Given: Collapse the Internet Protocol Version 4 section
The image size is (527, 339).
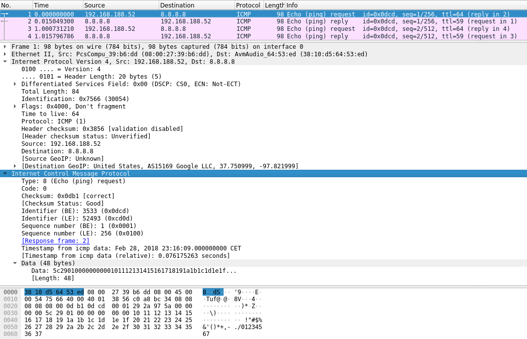Looking at the screenshot, I should coord(5,62).
